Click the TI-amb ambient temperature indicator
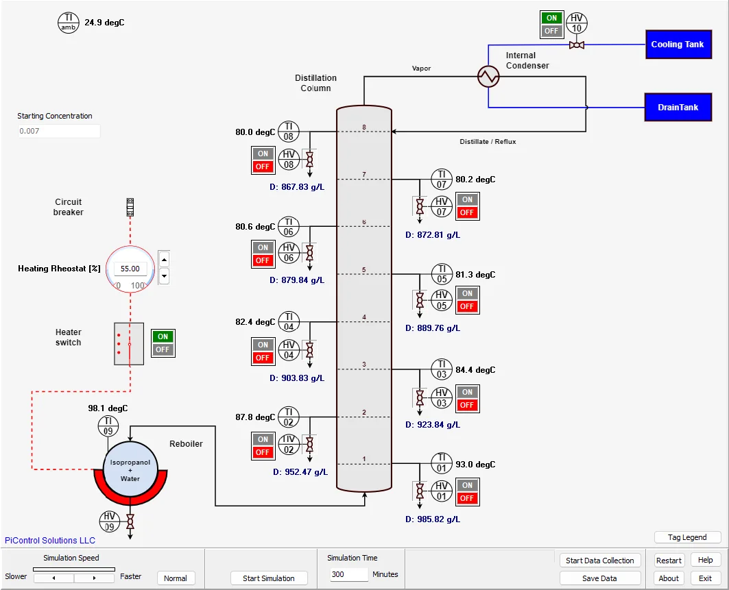 [x=68, y=22]
